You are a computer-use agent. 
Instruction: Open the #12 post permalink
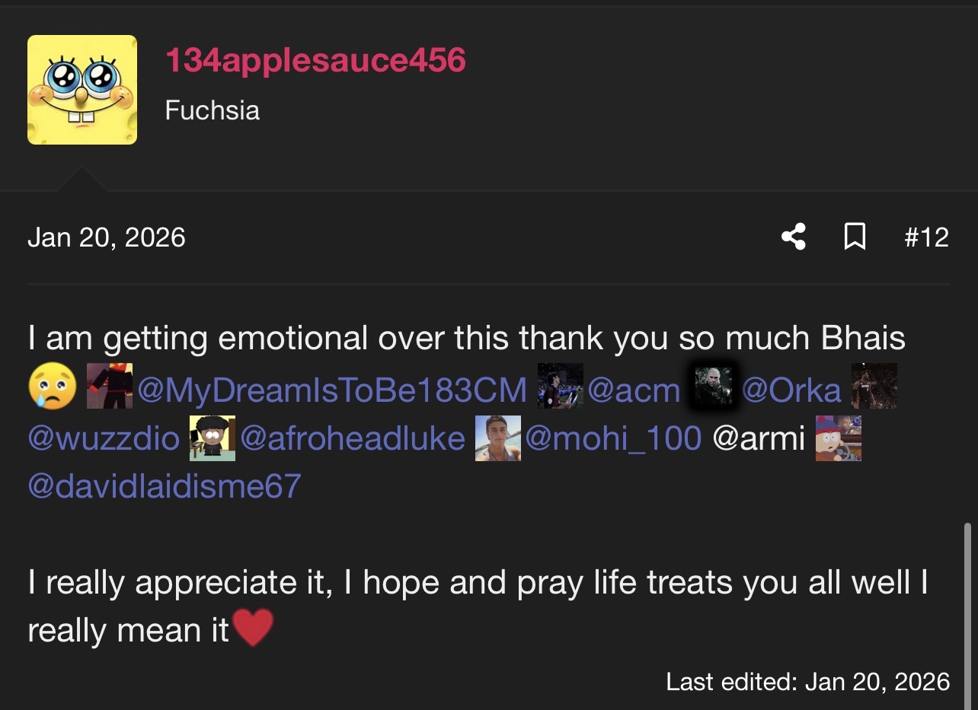926,237
